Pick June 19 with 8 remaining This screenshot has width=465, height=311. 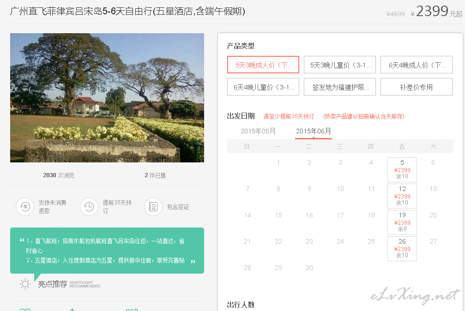402,222
